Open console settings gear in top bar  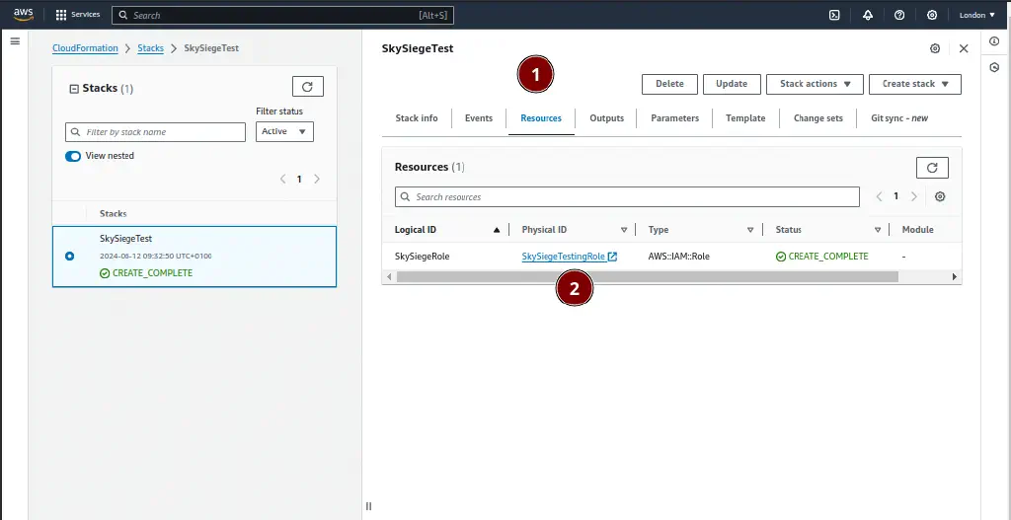932,15
